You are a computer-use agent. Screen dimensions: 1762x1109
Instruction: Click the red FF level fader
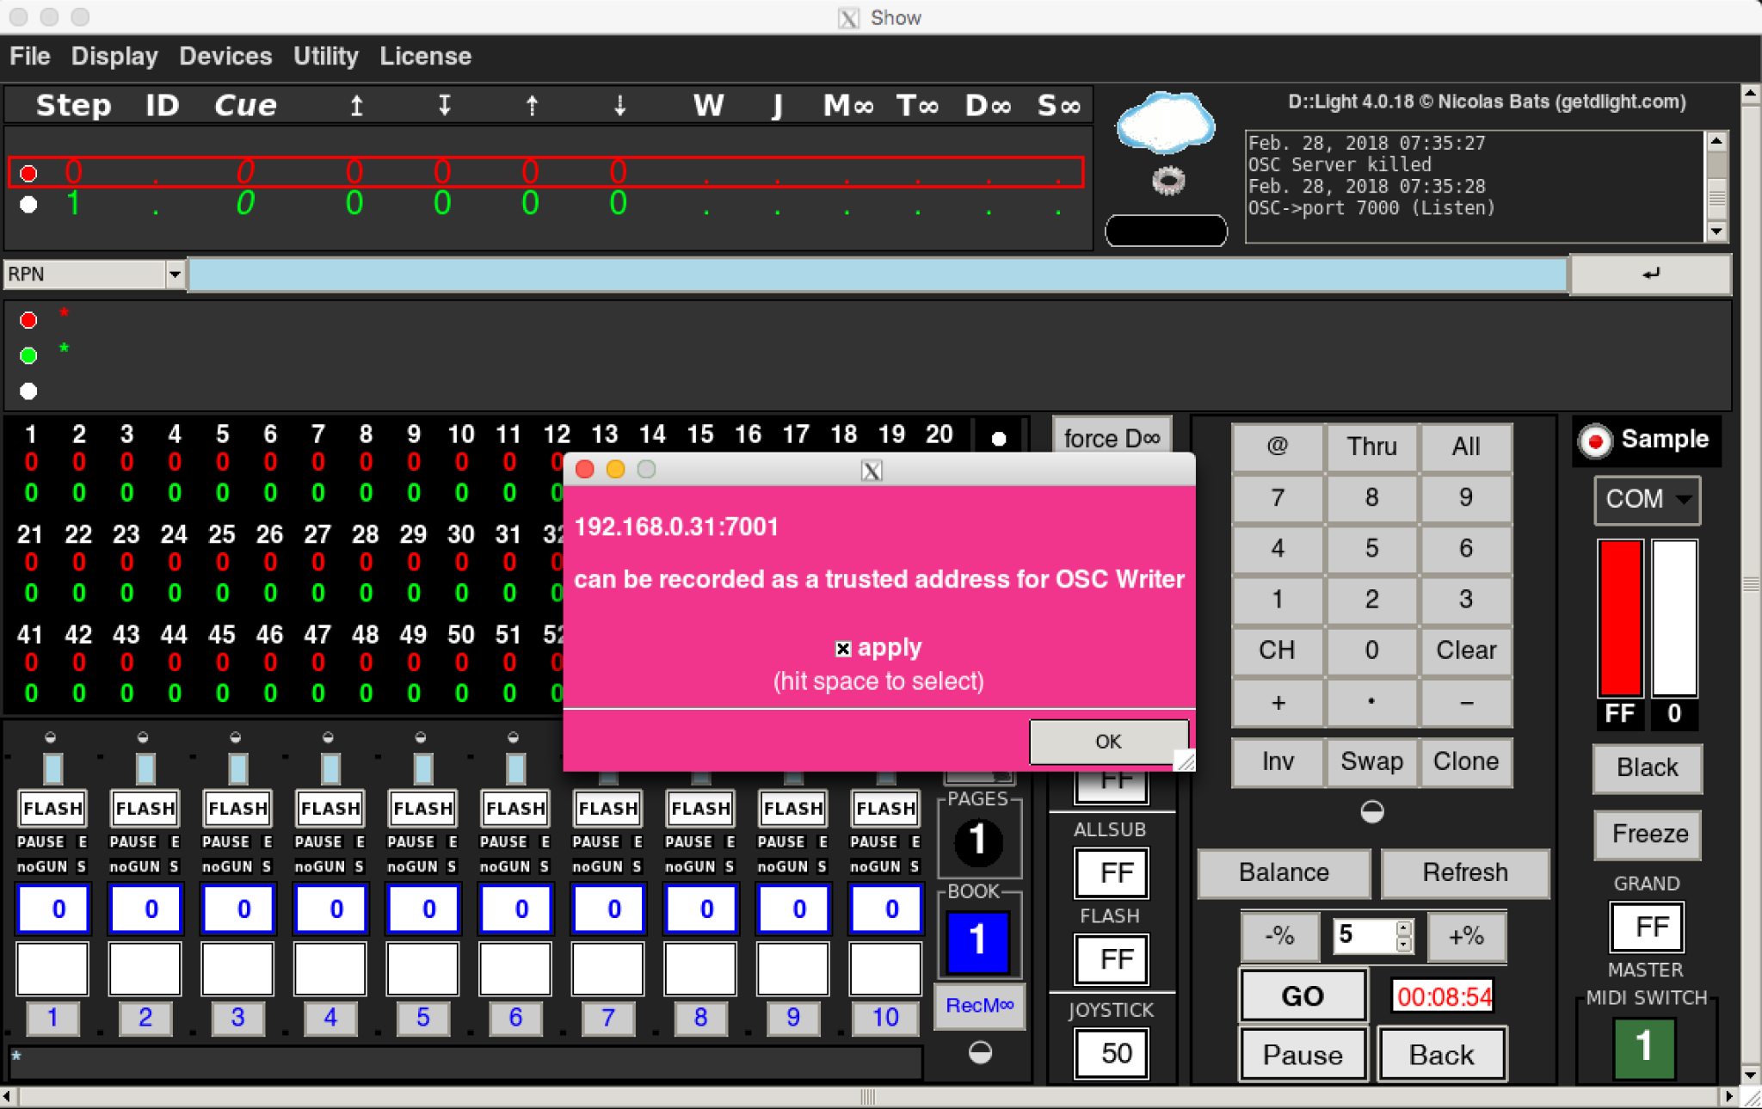(x=1619, y=618)
